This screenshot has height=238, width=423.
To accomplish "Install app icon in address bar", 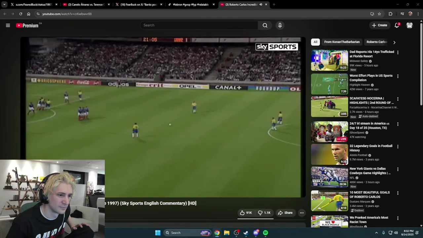I will (x=372, y=14).
